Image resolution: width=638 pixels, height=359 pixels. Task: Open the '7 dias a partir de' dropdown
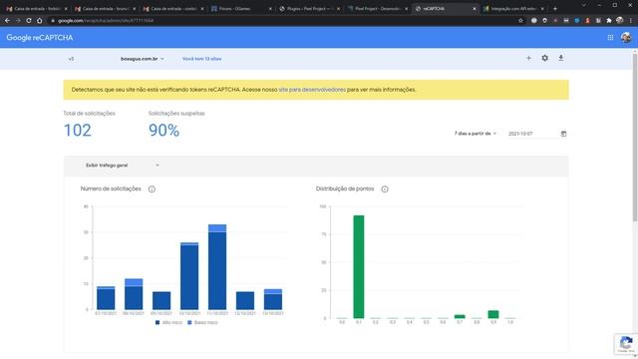pos(476,134)
